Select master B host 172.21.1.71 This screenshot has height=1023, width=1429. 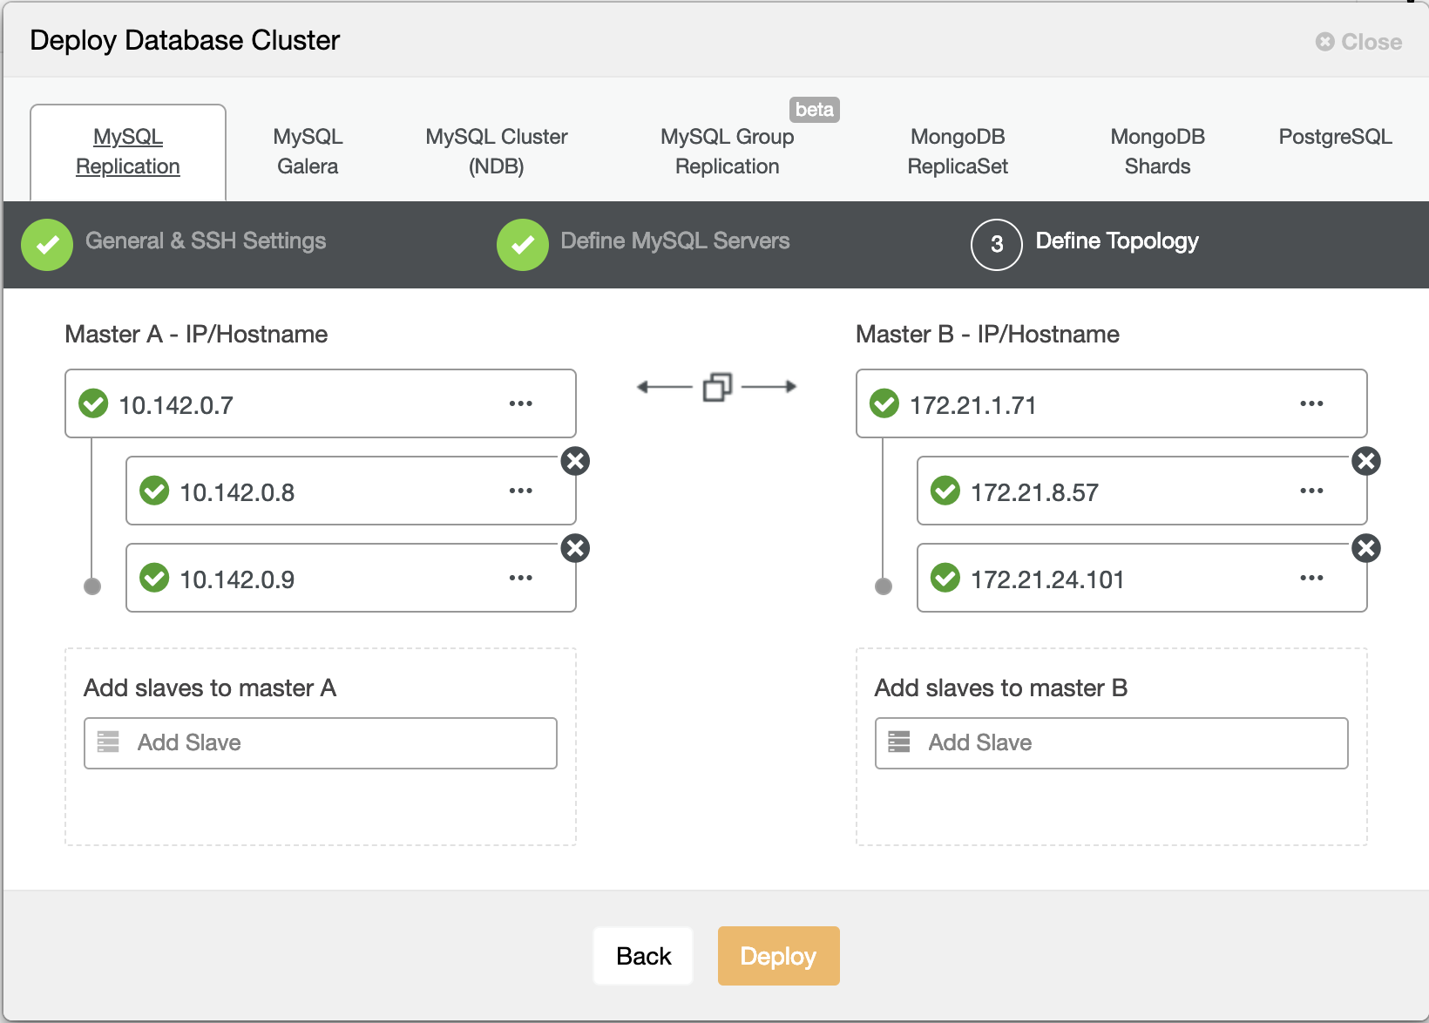tap(1112, 403)
